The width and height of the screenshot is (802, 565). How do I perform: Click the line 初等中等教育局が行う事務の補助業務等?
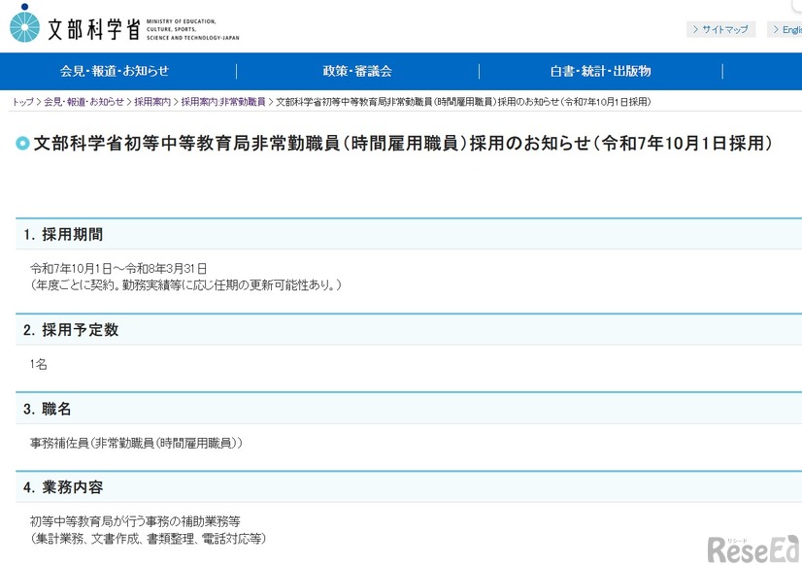(135, 521)
